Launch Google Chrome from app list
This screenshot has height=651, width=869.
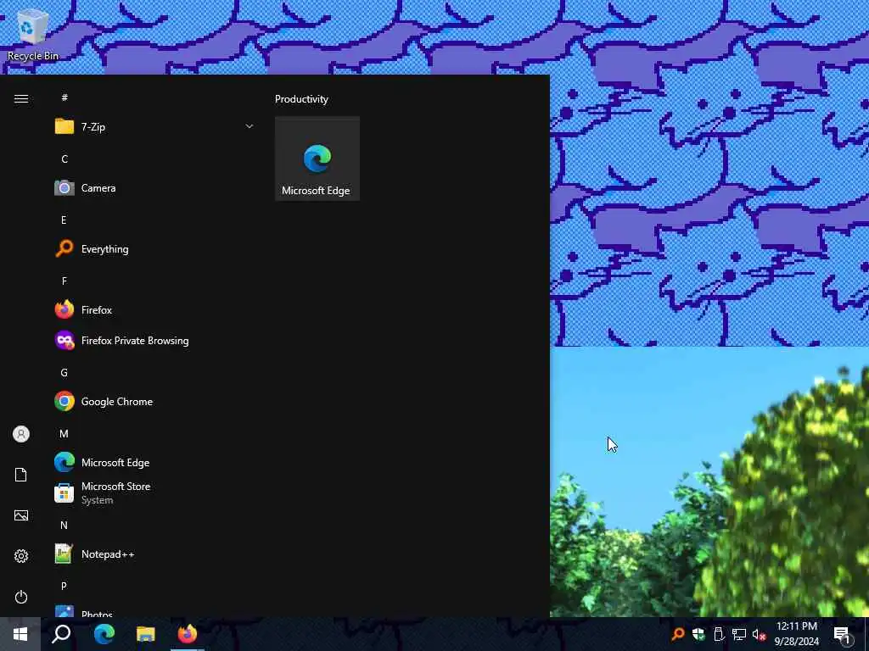point(154,401)
